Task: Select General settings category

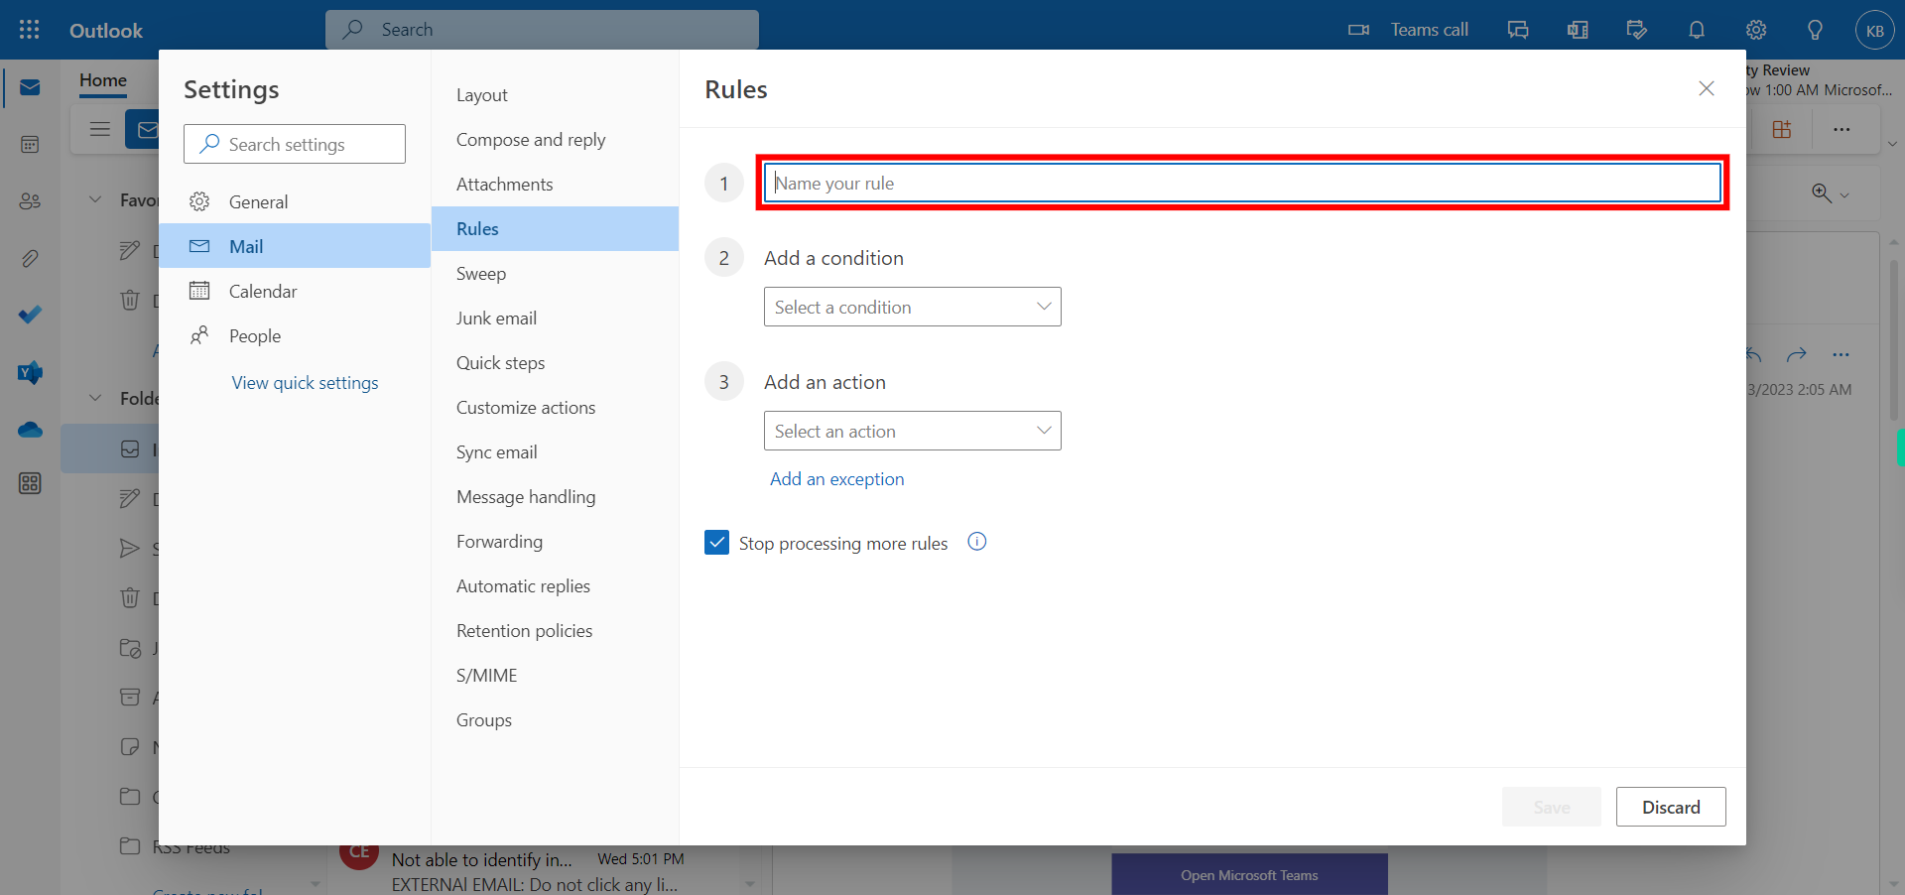Action: click(295, 201)
